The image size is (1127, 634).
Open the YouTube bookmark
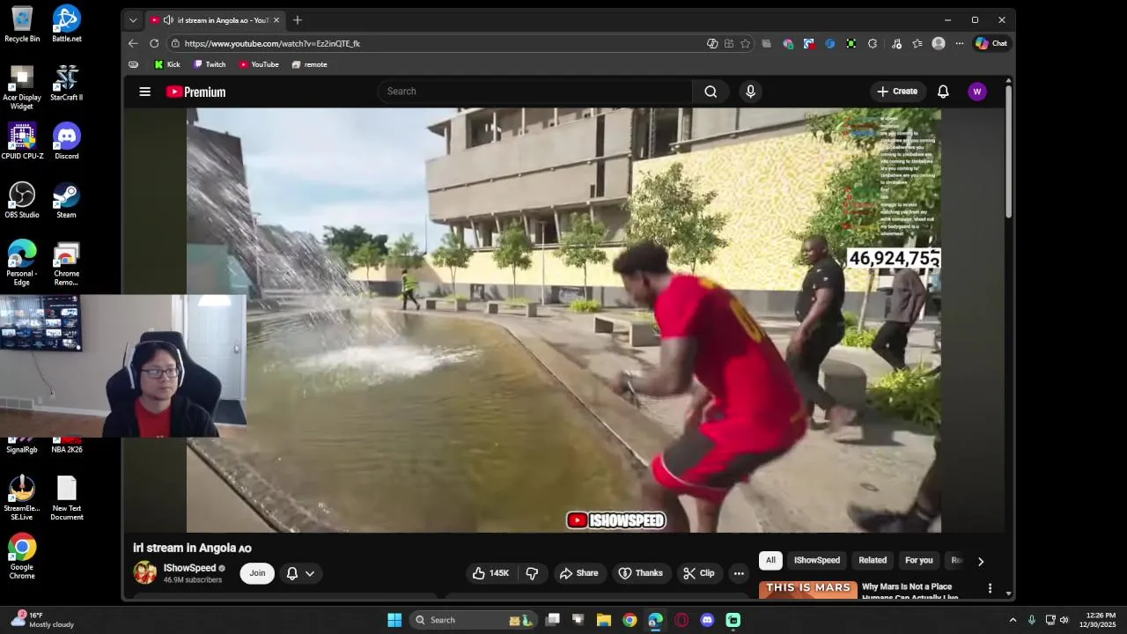click(259, 64)
